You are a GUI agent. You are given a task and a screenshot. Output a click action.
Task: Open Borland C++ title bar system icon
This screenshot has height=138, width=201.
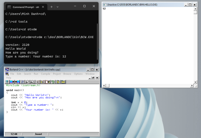(7, 70)
